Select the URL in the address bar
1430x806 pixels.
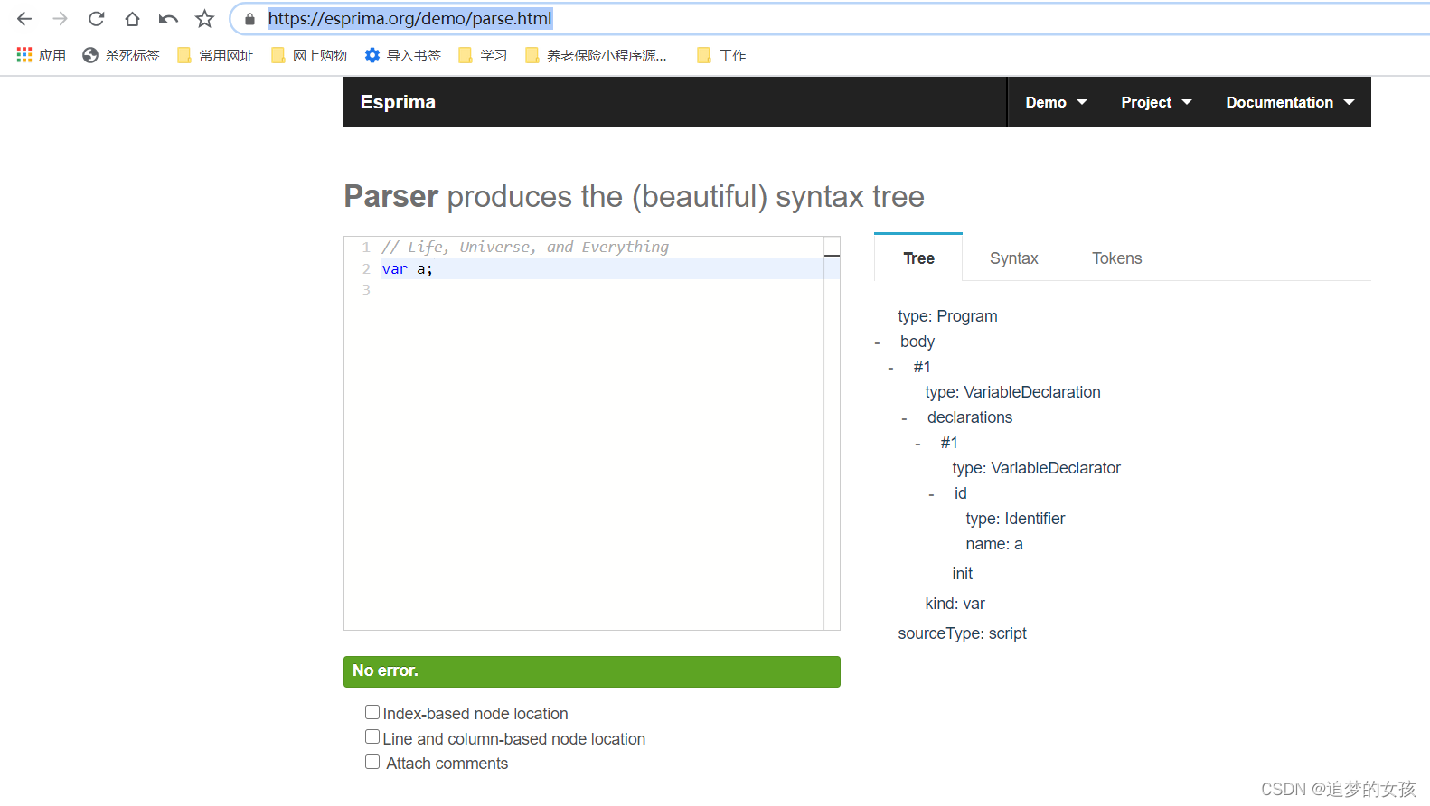pos(409,18)
